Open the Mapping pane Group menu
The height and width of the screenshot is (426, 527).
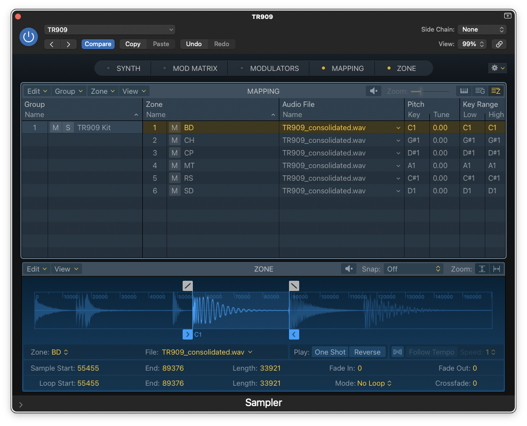click(x=68, y=91)
